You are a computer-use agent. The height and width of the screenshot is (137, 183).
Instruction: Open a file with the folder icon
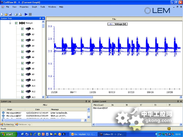(x=6, y=14)
